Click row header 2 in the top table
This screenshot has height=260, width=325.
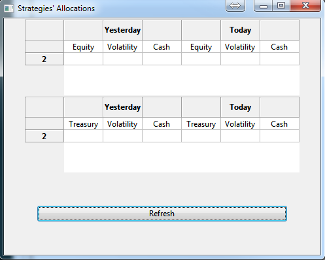coord(44,59)
